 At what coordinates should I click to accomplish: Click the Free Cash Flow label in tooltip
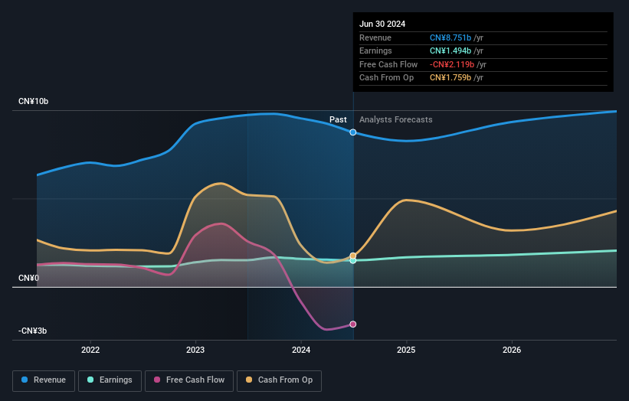coord(388,64)
